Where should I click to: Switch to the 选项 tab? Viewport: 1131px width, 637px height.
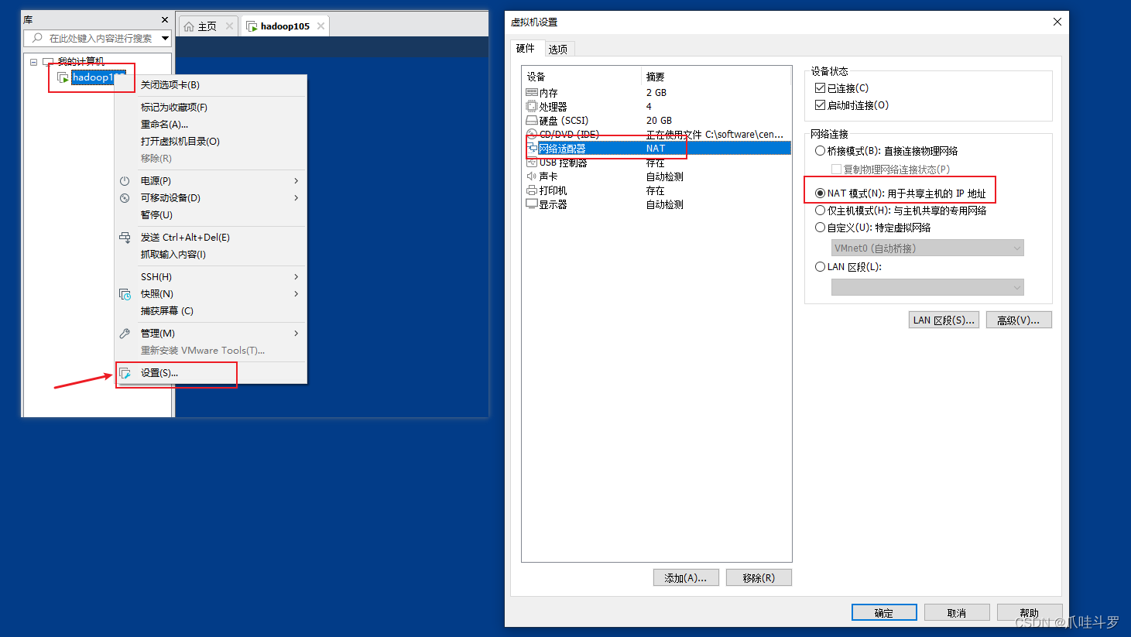click(558, 50)
